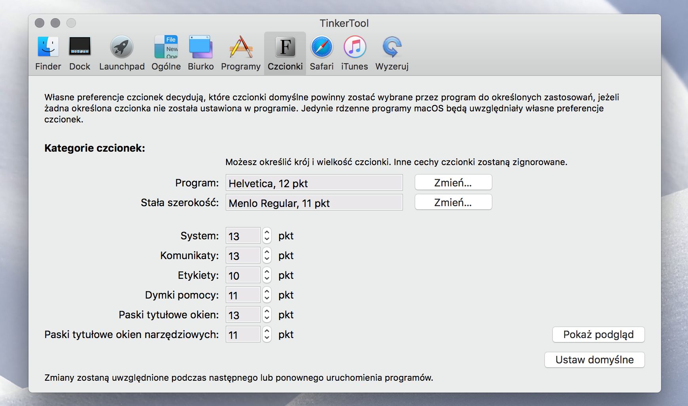Viewport: 688px width, 406px height.
Task: Click Zmień… beside the Program font
Action: coord(453,182)
